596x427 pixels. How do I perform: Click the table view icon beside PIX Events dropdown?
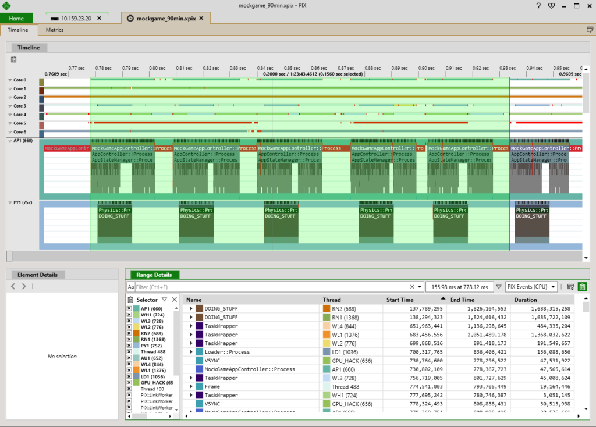(570, 287)
